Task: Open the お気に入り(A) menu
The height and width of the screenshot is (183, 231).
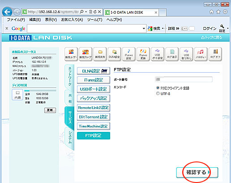Action: 72,20
